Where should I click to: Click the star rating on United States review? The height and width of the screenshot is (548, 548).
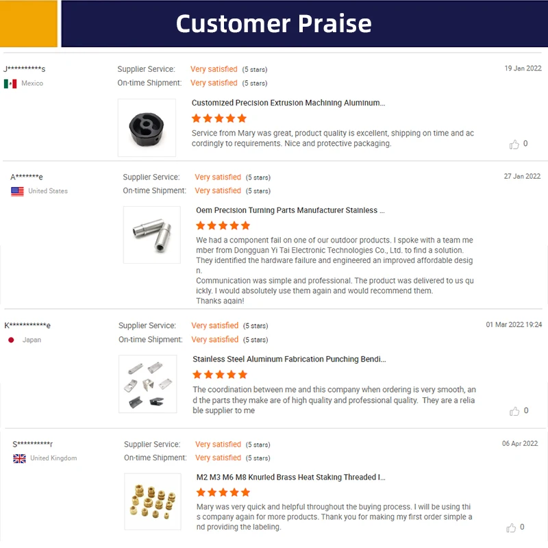coord(223,225)
